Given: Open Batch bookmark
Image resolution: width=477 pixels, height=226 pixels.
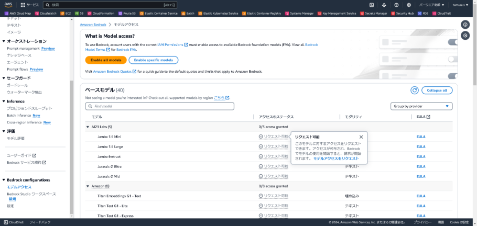Looking at the screenshot, I should pyautogui.click(x=188, y=14).
